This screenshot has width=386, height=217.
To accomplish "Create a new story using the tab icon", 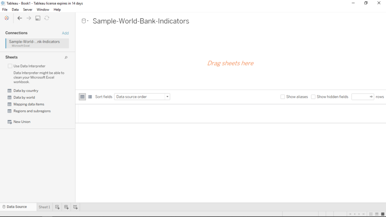I will pyautogui.click(x=75, y=207).
